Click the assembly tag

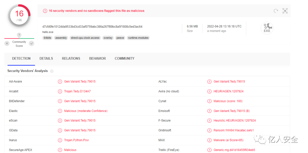pos(61,38)
